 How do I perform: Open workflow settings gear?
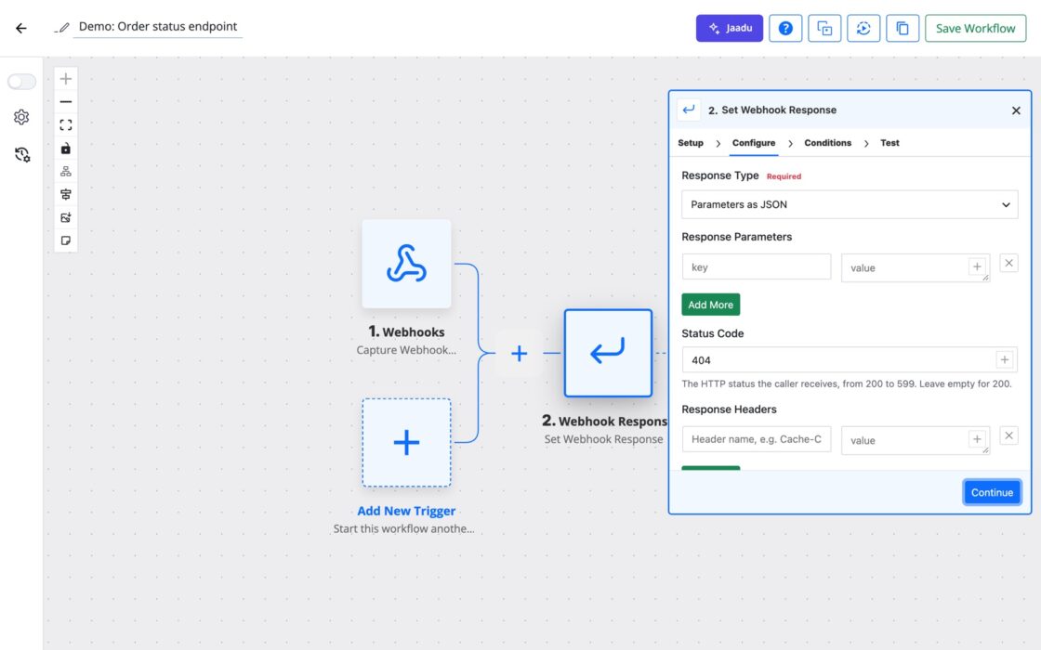click(21, 117)
